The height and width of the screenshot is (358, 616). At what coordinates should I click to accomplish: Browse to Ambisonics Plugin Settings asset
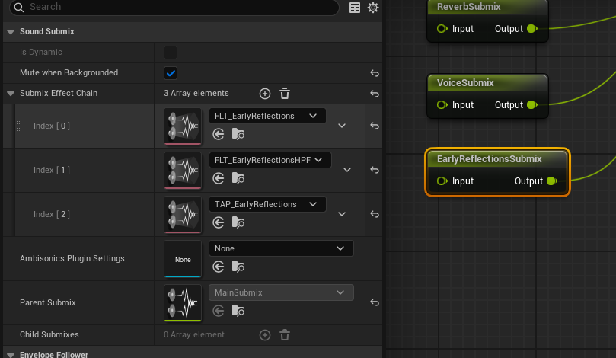[238, 267]
